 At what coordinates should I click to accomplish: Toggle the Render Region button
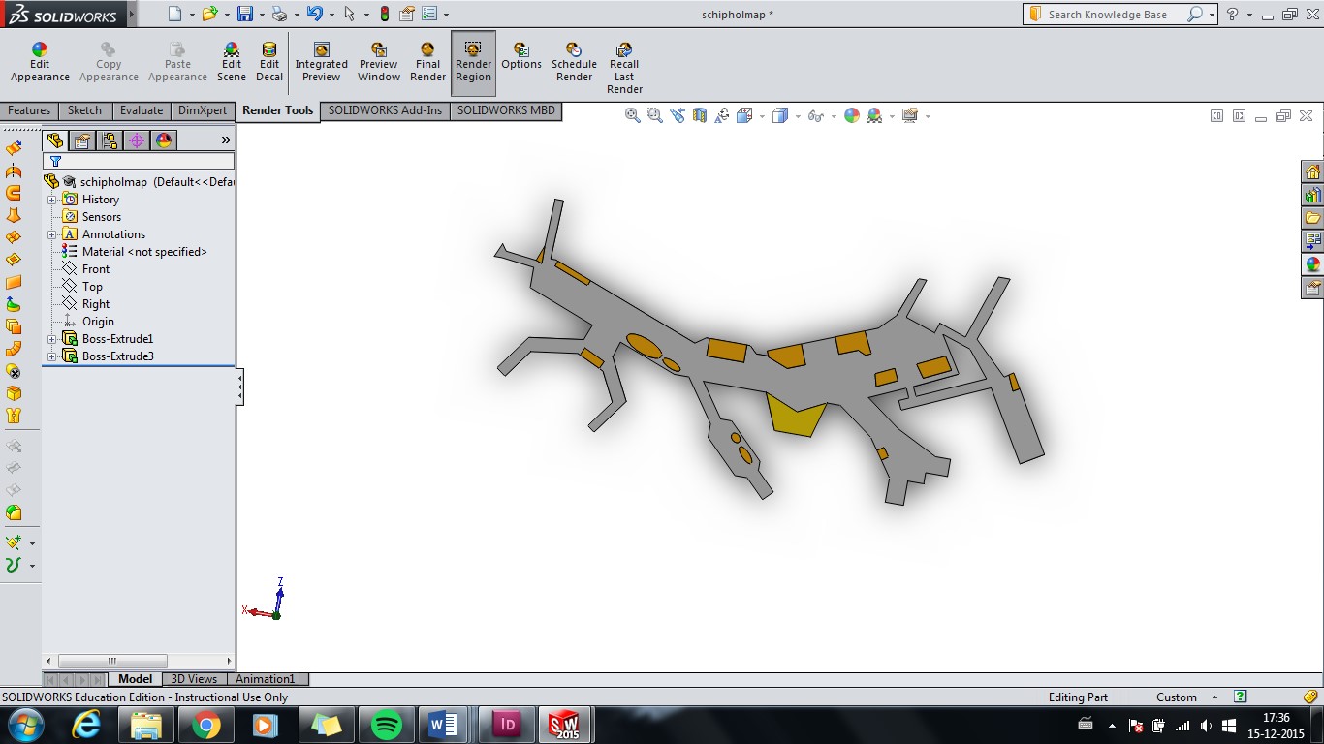coord(473,63)
